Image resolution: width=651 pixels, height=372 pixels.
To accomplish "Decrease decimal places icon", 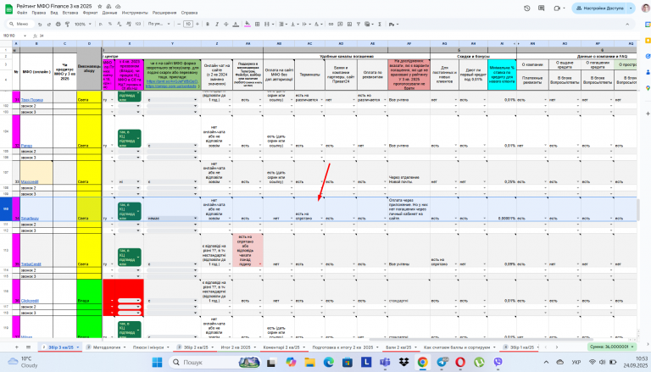I will (x=120, y=24).
